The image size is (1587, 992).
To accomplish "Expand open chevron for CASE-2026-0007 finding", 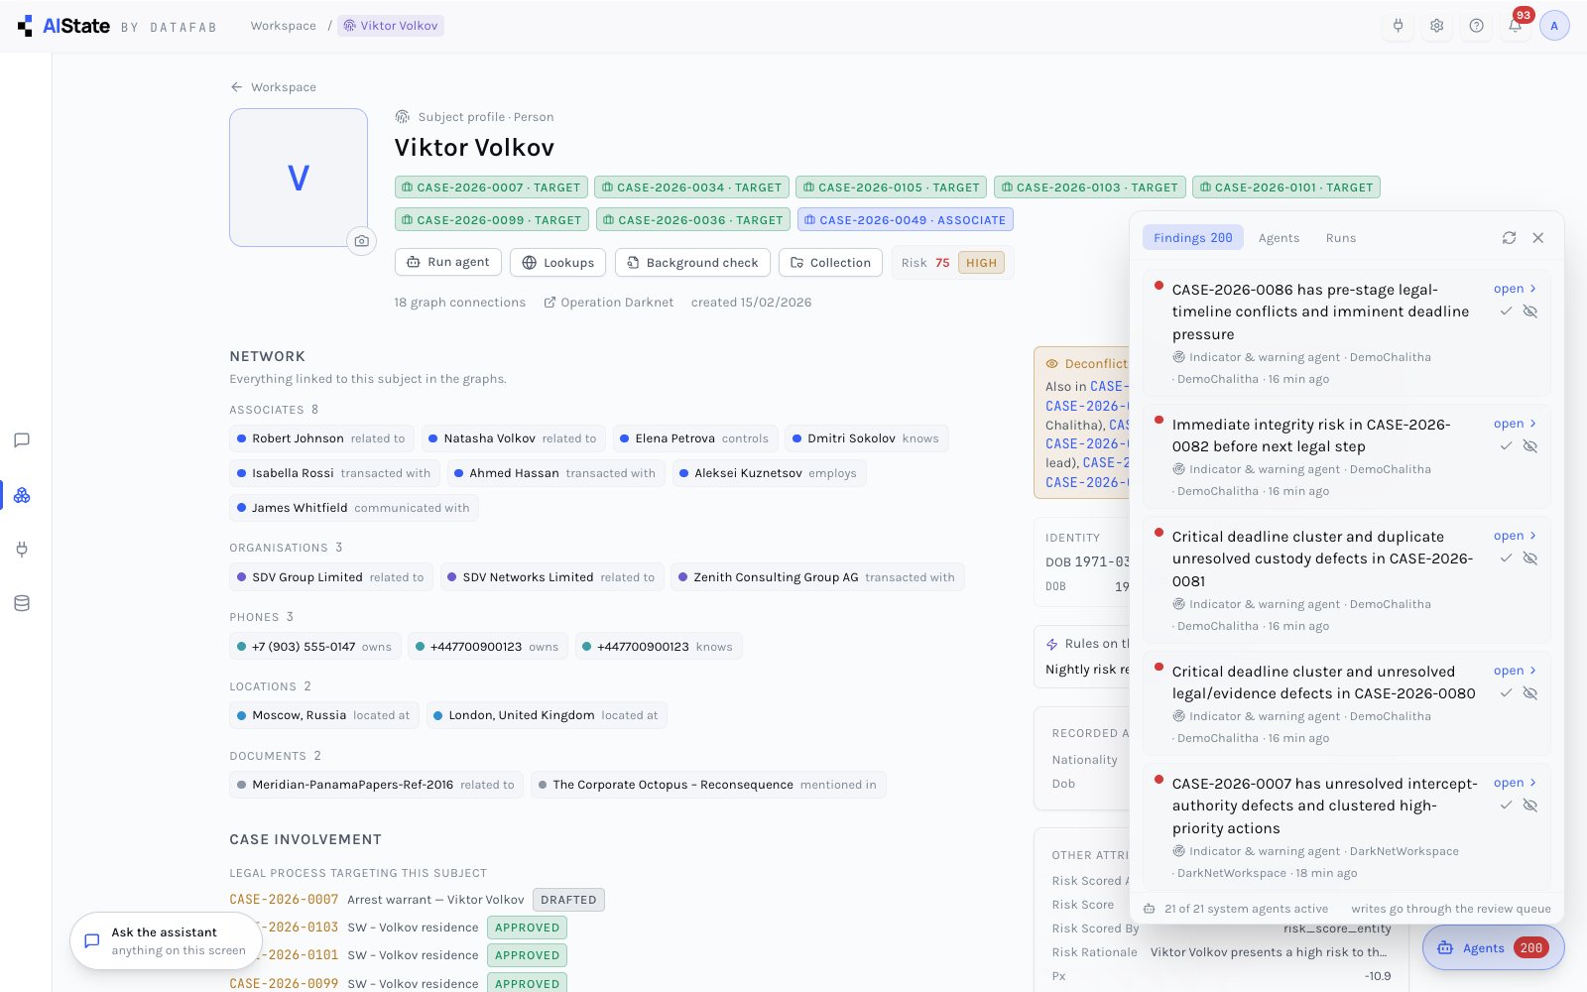I will 1515,783.
